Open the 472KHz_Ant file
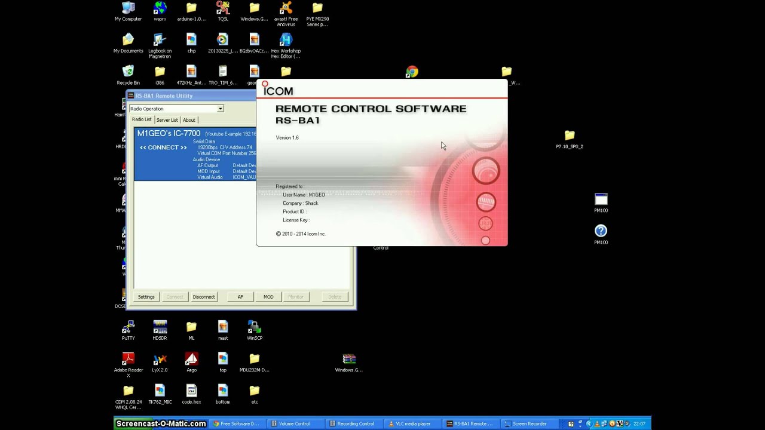Image resolution: width=765 pixels, height=430 pixels. [x=191, y=76]
